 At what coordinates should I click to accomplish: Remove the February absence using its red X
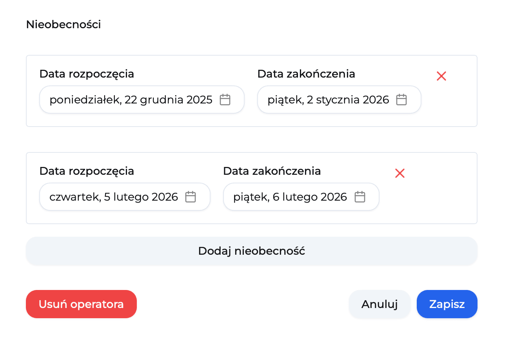click(400, 173)
